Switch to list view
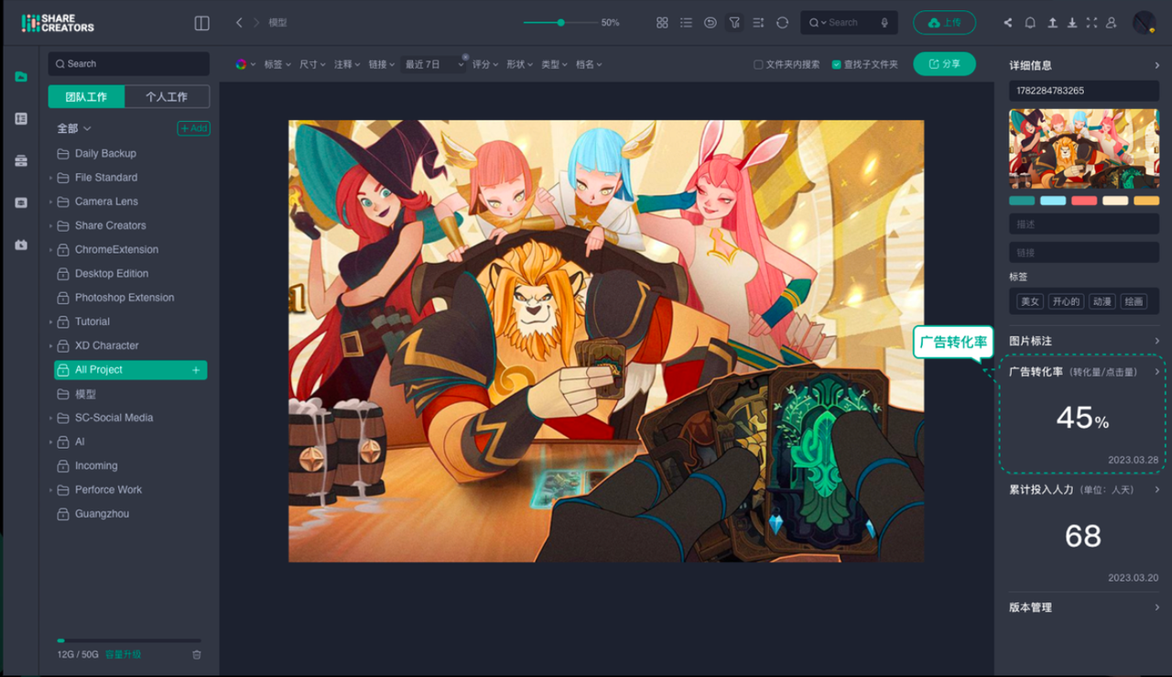Screen dimensions: 1172x677 point(686,23)
